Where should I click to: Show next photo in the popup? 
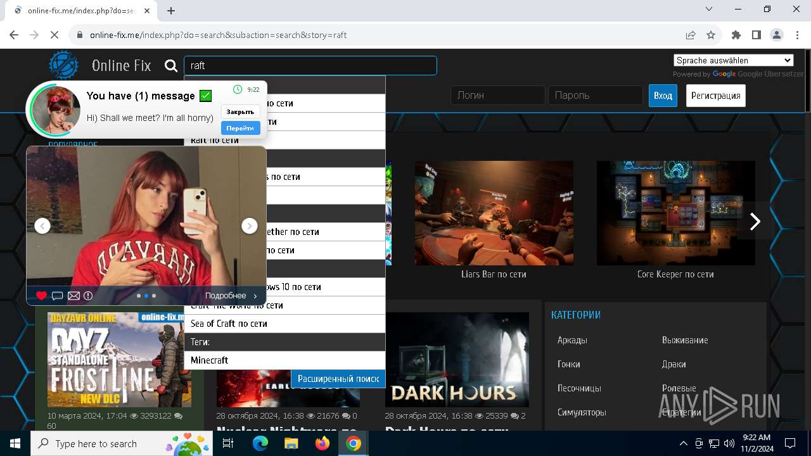click(x=250, y=225)
